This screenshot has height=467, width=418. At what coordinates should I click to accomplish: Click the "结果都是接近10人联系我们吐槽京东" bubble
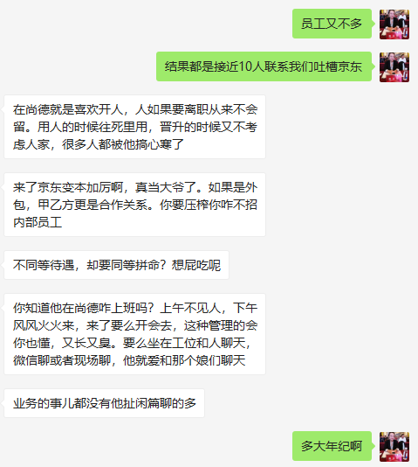pos(264,66)
